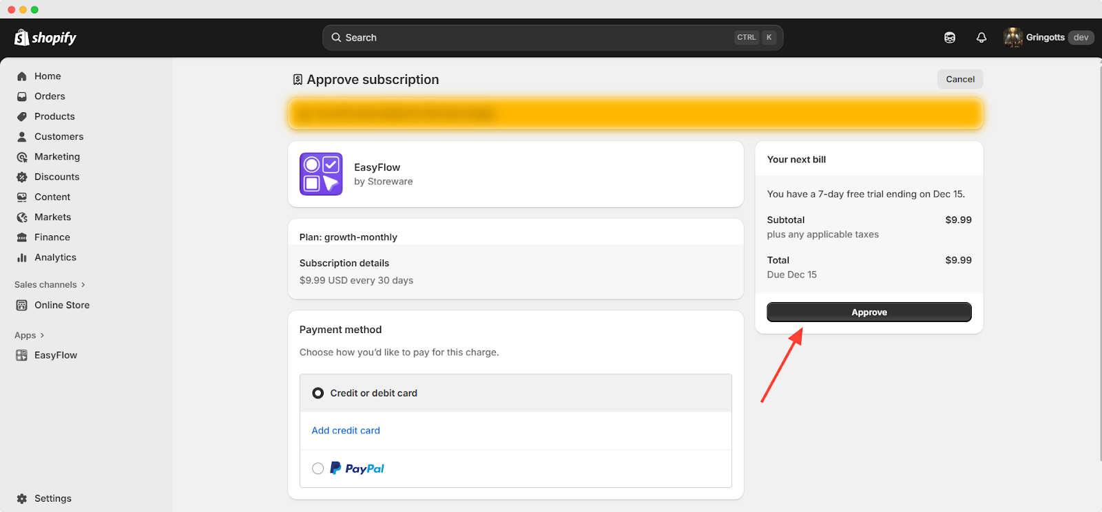Expand the Sales channels section chevron
The image size is (1102, 512).
click(x=83, y=285)
